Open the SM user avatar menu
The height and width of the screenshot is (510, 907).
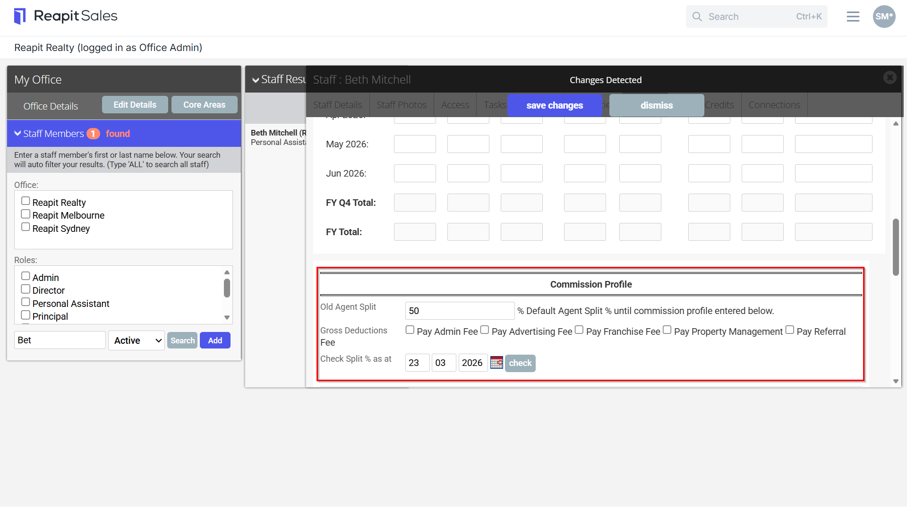(884, 17)
